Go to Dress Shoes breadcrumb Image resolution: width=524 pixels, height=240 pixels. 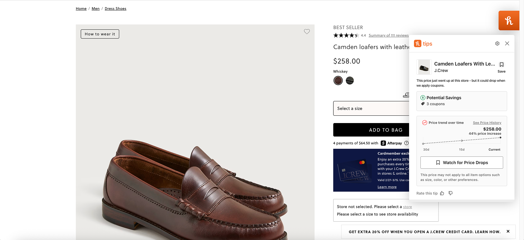[116, 9]
